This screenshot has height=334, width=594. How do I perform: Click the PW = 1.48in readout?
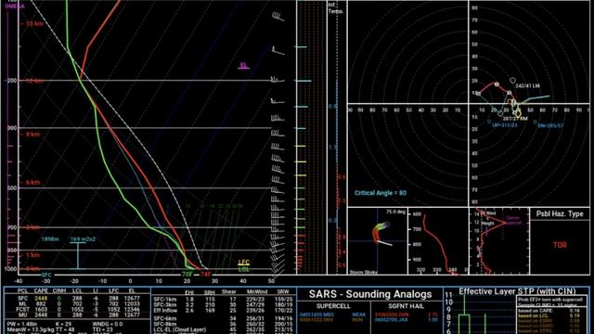pos(22,325)
